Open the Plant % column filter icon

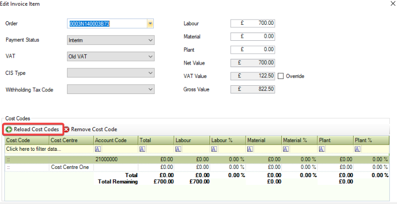(357, 149)
